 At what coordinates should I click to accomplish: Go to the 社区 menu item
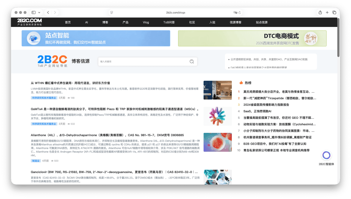(192, 22)
